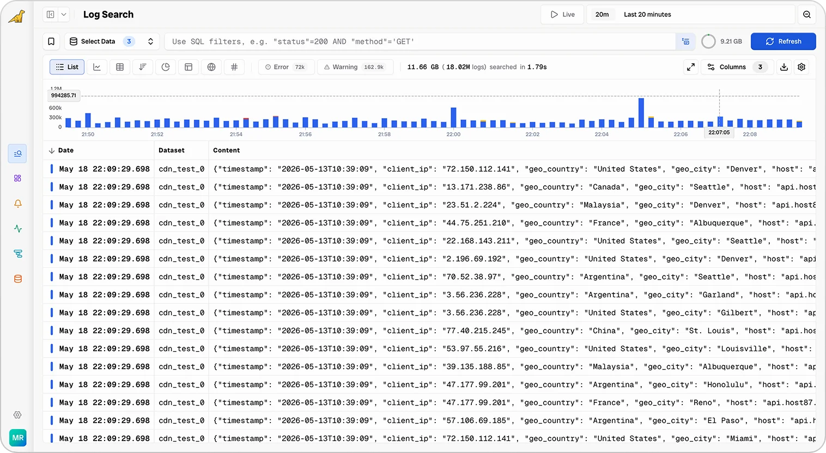Viewport: 826px width, 453px height.
Task: Toggle the Error 72k filter
Action: click(x=286, y=67)
